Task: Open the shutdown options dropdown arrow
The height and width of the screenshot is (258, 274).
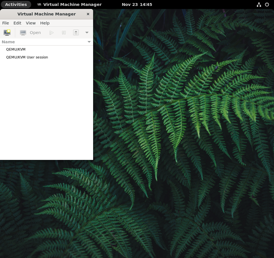Action: coord(87,32)
